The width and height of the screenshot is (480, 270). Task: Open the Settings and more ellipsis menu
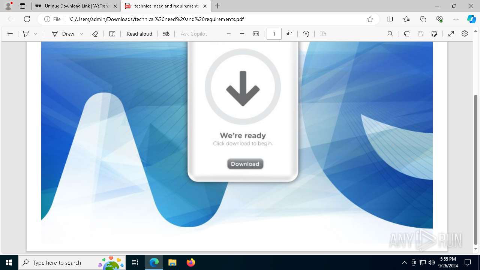[x=456, y=19]
